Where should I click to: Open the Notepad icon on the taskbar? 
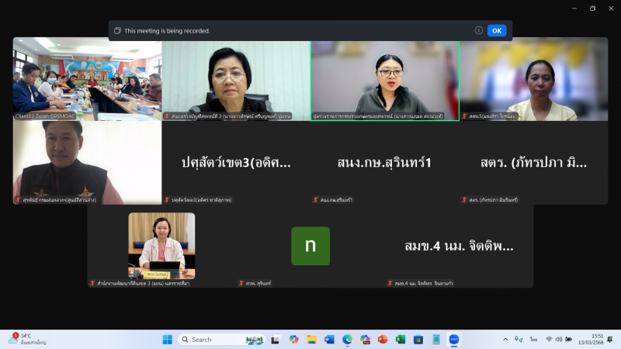(x=436, y=340)
